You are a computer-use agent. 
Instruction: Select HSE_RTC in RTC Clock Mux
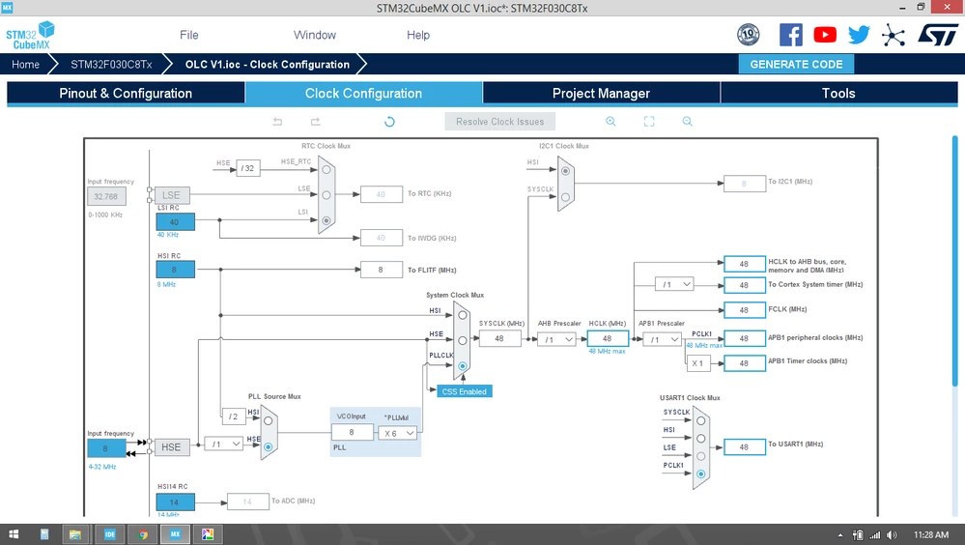326,169
